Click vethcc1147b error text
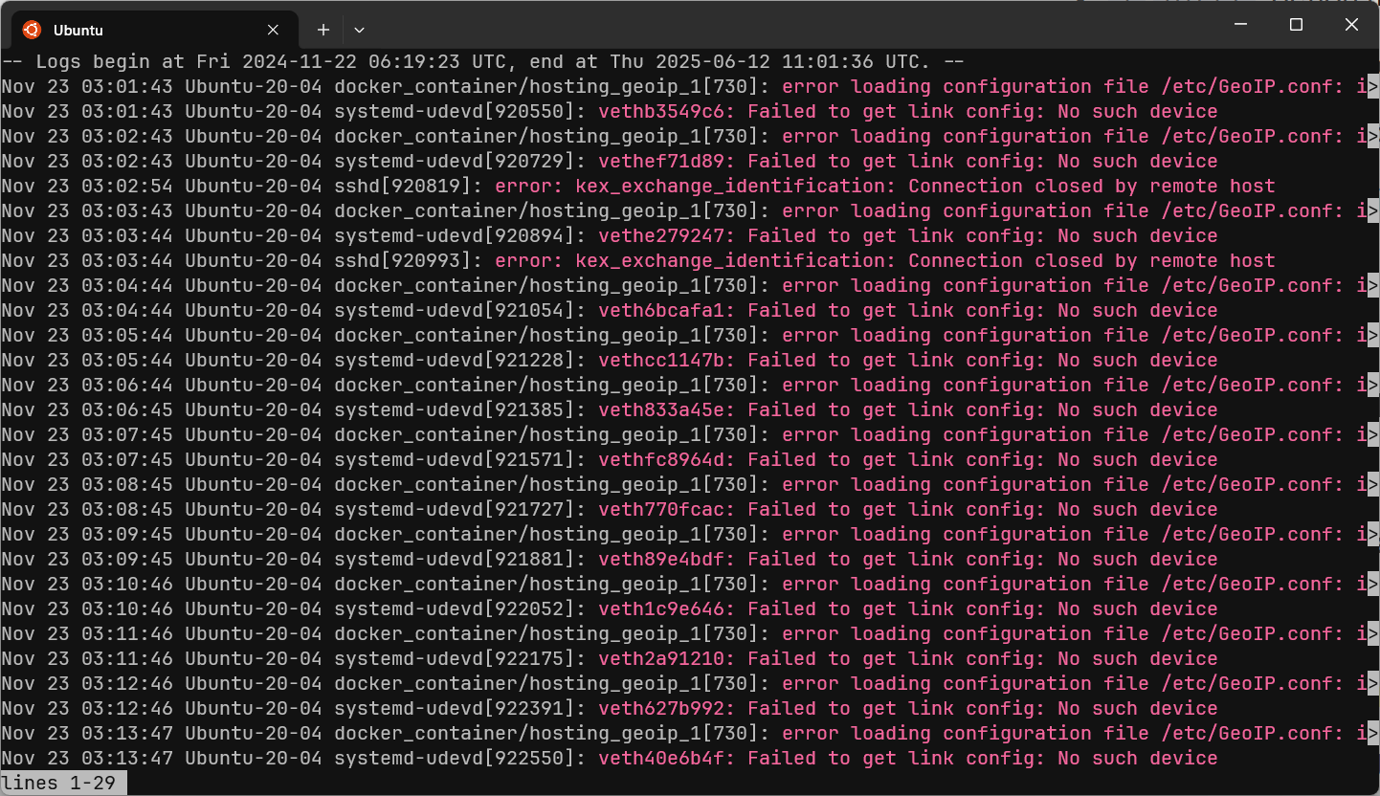This screenshot has width=1380, height=796. click(x=908, y=360)
